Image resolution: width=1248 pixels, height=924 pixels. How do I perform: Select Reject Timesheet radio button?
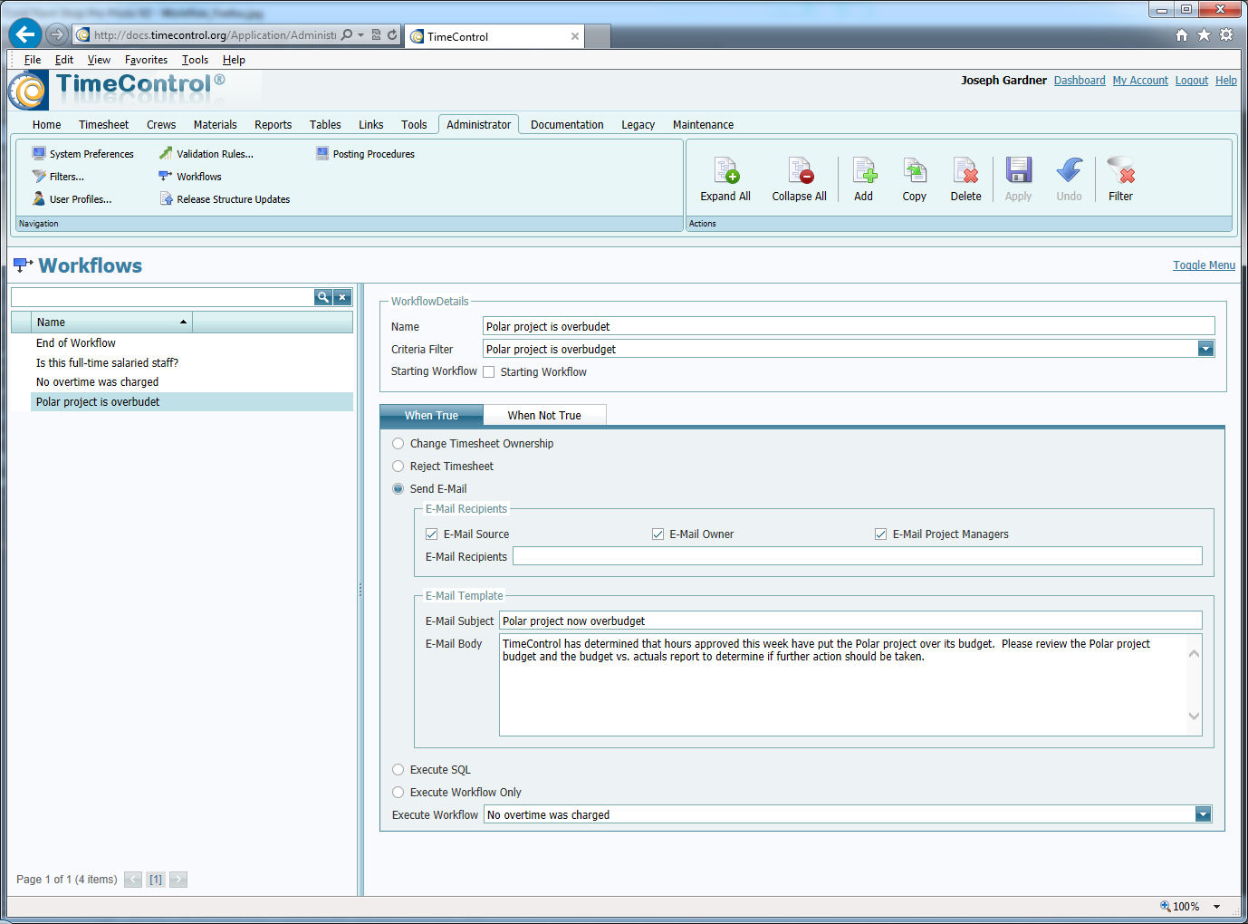(x=398, y=467)
